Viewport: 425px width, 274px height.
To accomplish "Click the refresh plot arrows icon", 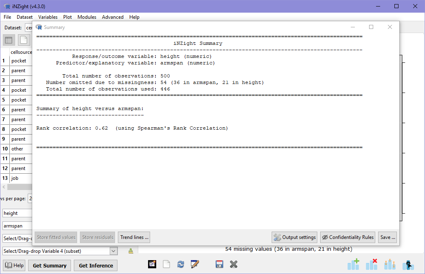I will click(180, 264).
